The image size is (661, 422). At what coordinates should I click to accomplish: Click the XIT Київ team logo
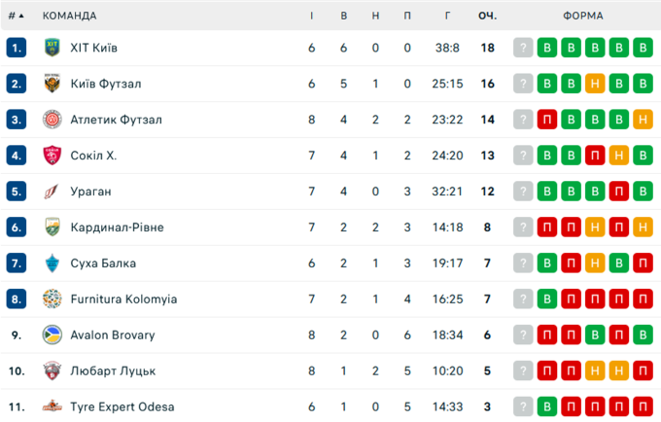point(52,48)
